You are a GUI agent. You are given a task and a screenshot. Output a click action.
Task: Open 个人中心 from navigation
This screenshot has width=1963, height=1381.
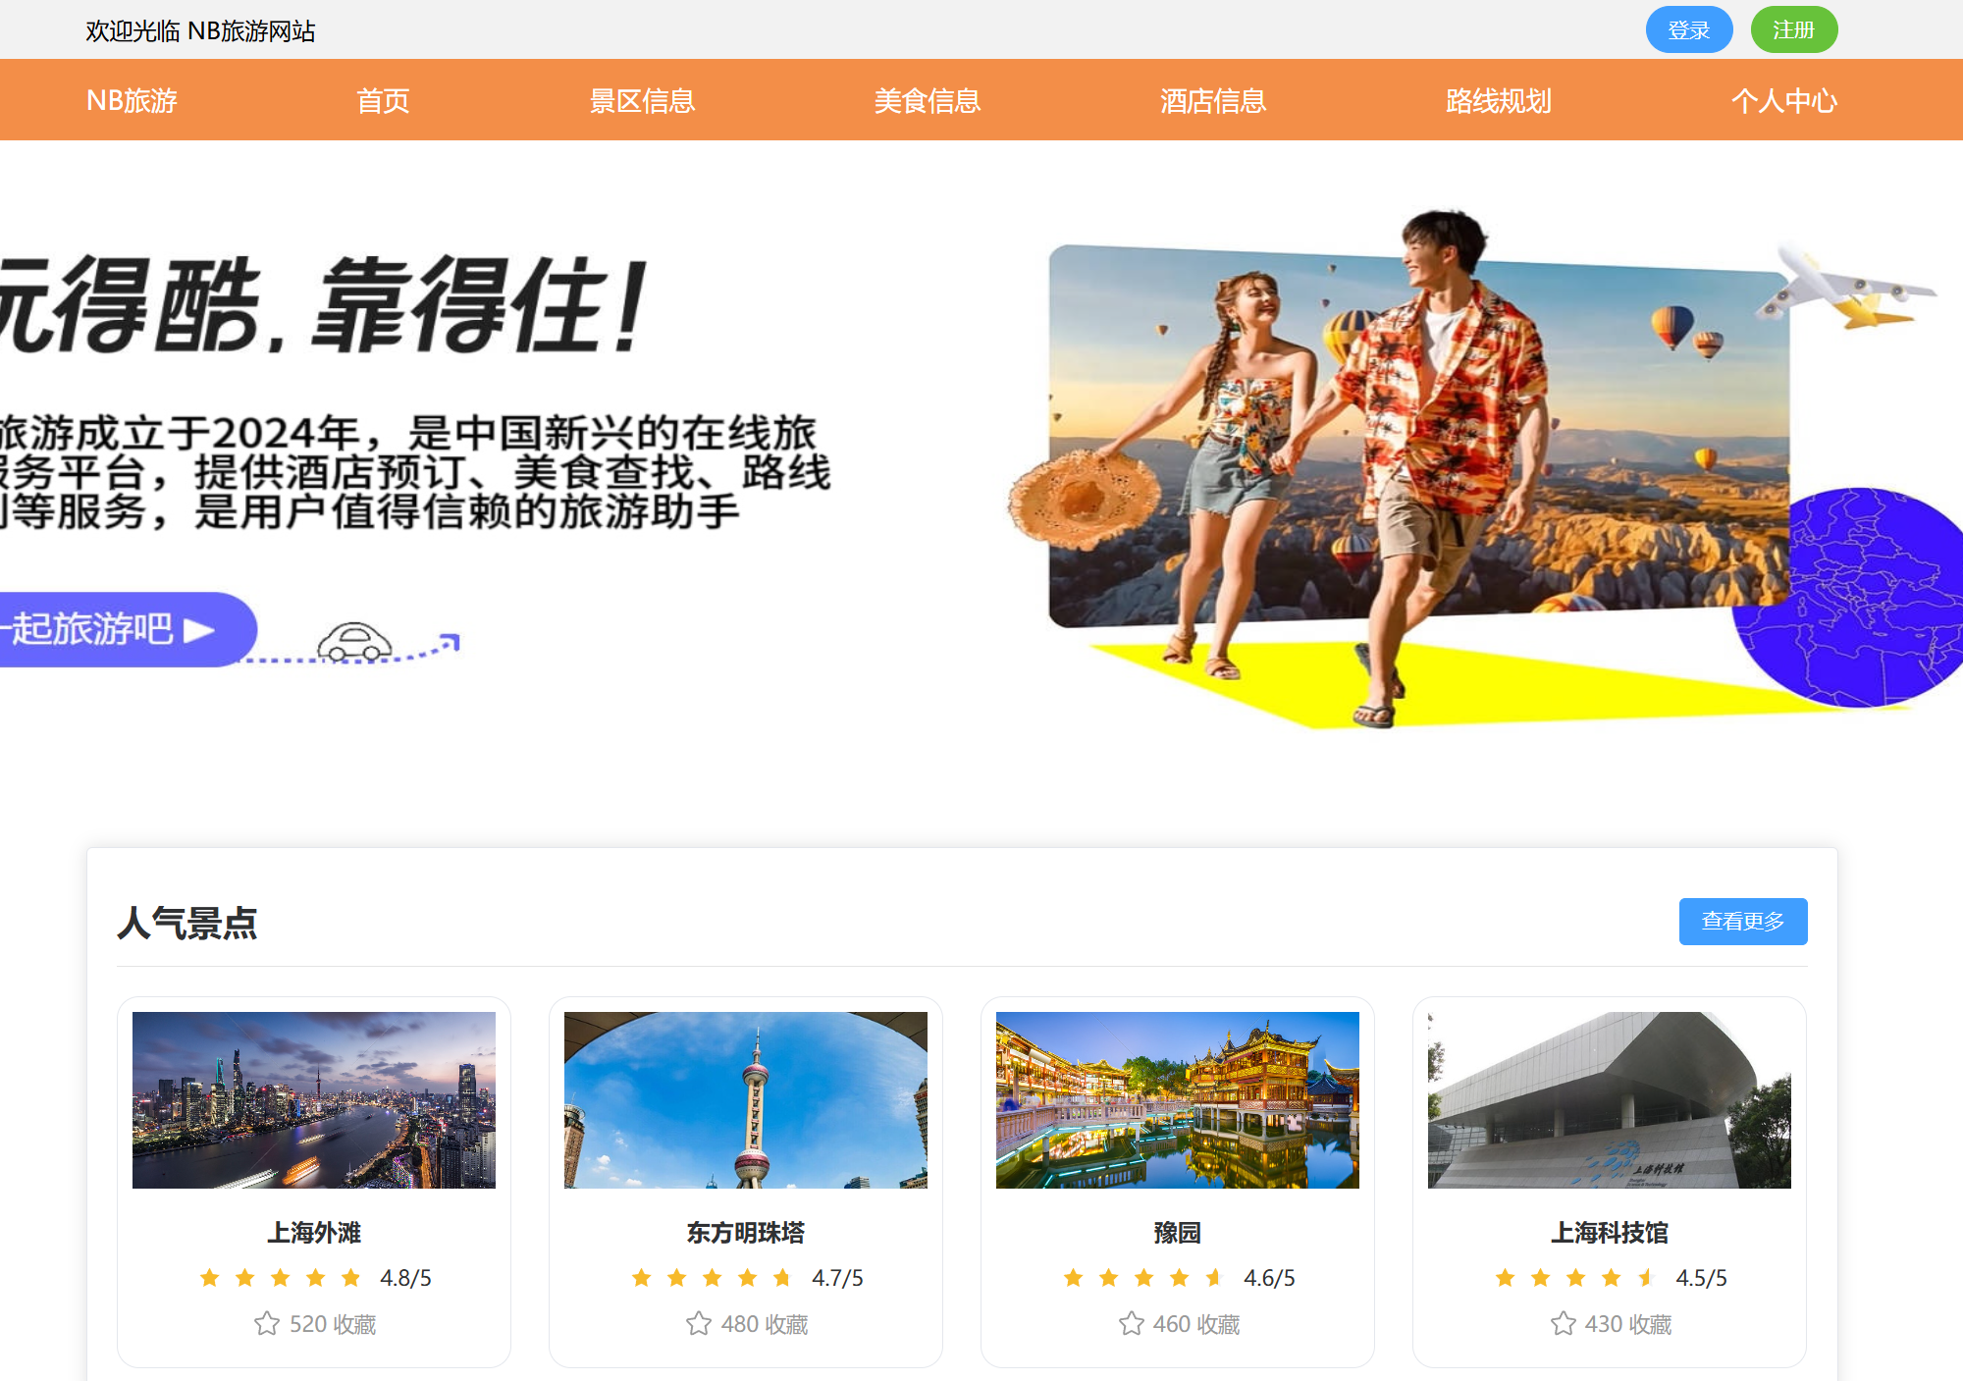click(x=1783, y=100)
